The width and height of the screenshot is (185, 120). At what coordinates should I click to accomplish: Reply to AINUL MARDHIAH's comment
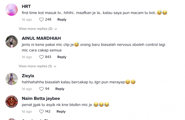(62, 57)
